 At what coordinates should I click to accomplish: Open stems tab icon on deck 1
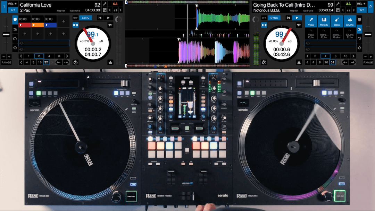coord(15,29)
